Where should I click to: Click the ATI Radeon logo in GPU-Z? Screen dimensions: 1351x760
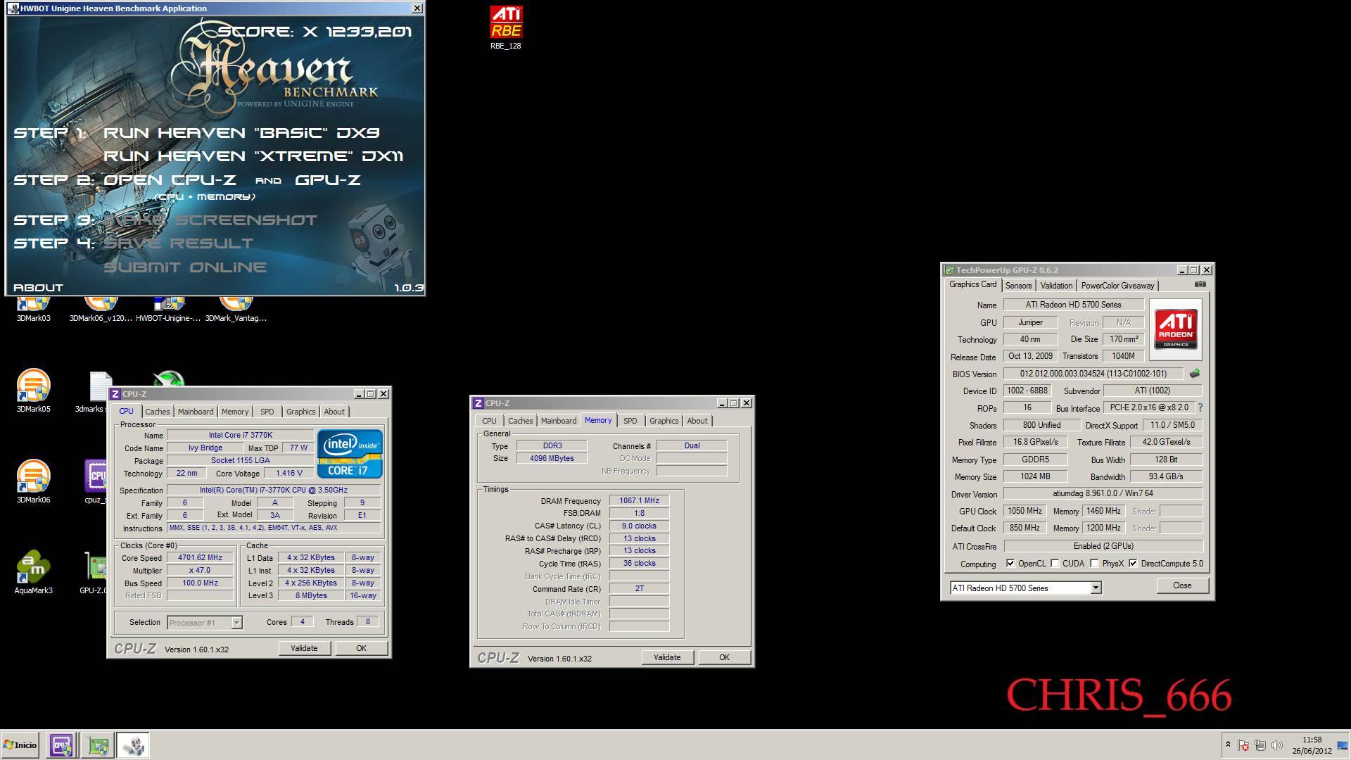point(1176,329)
